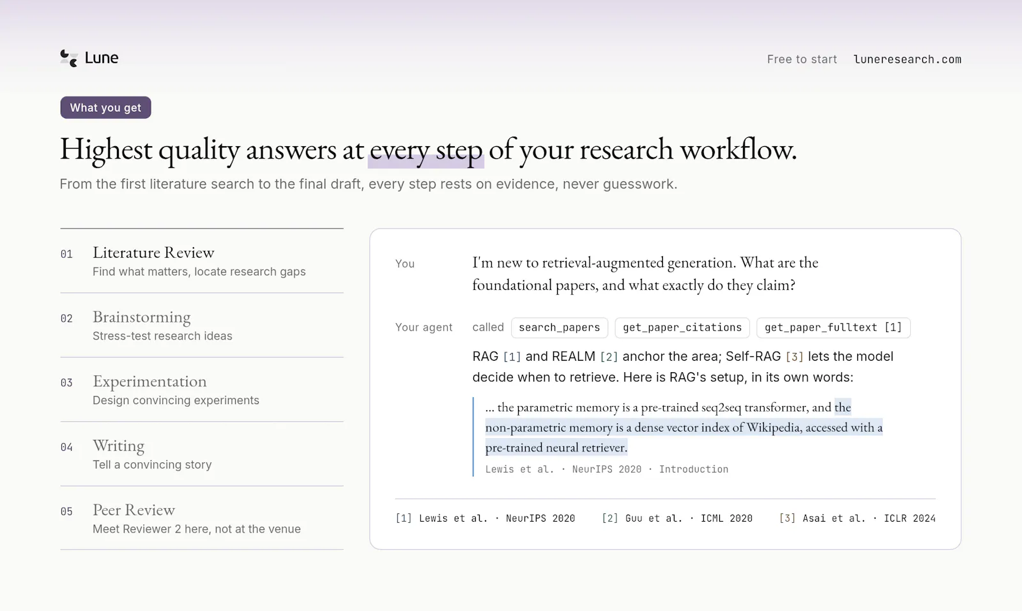
Task: Click inline citation [2] after REALM
Action: coord(609,357)
